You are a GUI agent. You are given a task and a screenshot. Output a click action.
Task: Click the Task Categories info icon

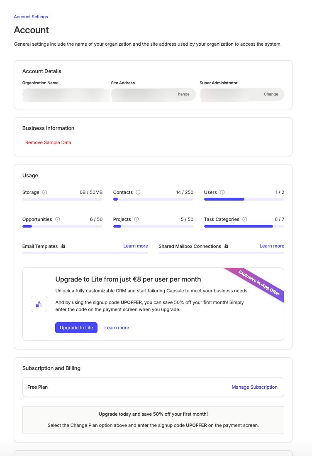pyautogui.click(x=245, y=219)
